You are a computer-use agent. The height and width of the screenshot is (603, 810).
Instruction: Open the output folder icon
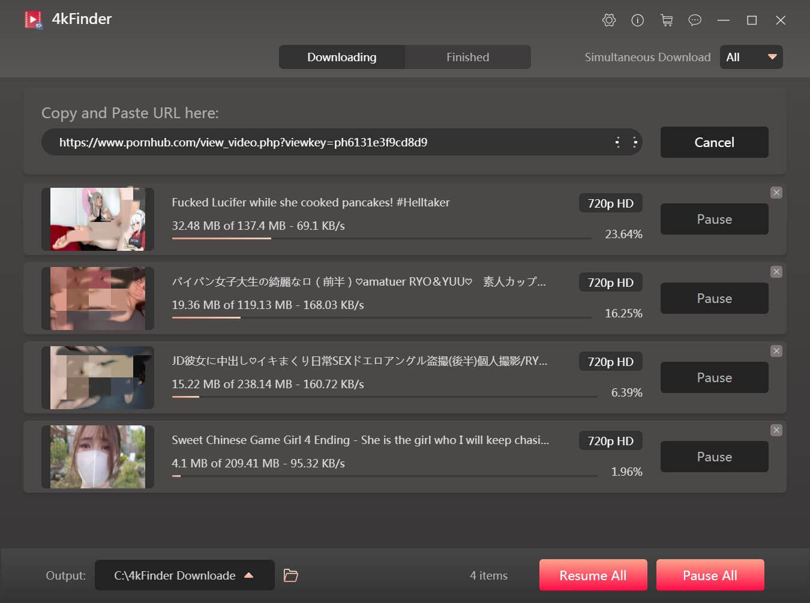[291, 575]
